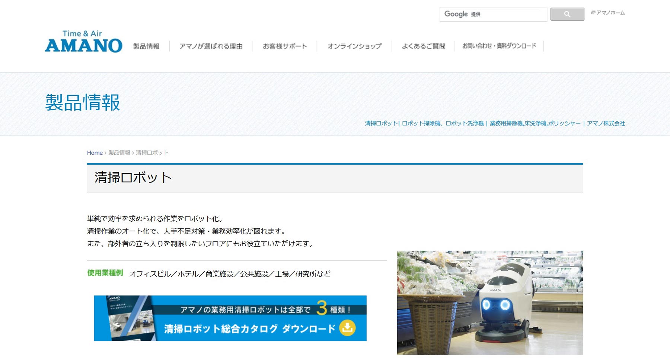This screenshot has height=358, width=670.
Task: Select お客様サポート in the navigation
Action: (285, 46)
